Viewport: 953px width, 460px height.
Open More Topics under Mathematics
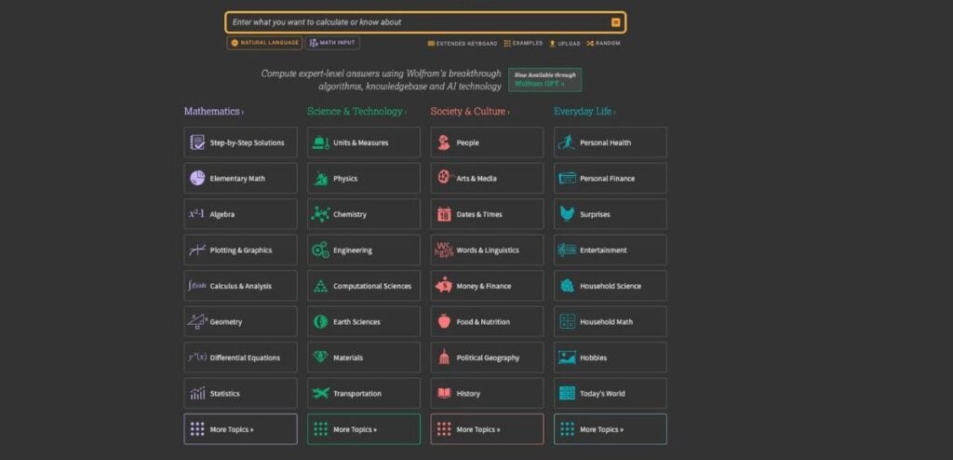[241, 429]
